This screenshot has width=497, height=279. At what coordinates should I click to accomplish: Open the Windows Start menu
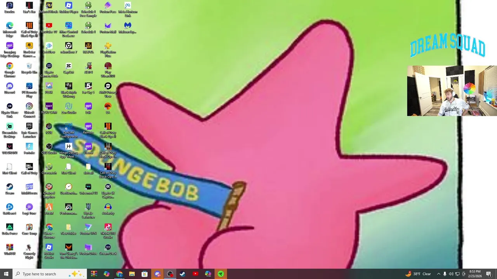pyautogui.click(x=6, y=274)
